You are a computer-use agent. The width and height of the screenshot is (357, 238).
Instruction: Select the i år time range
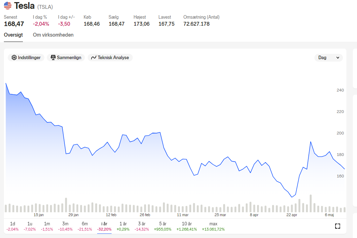(104, 226)
